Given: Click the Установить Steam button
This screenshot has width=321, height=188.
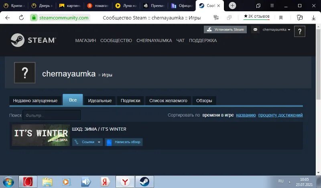Looking at the screenshot, I should point(225,29).
